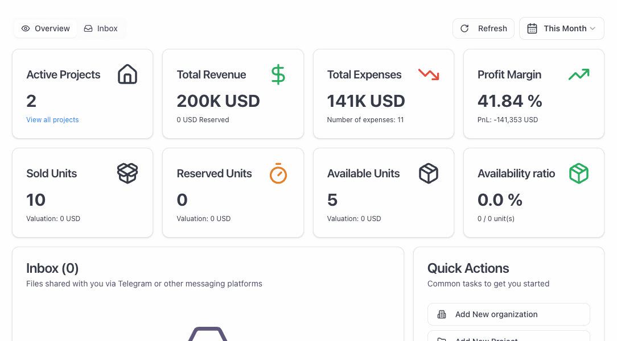Select the Overview tab
The image size is (617, 341).
coord(45,28)
